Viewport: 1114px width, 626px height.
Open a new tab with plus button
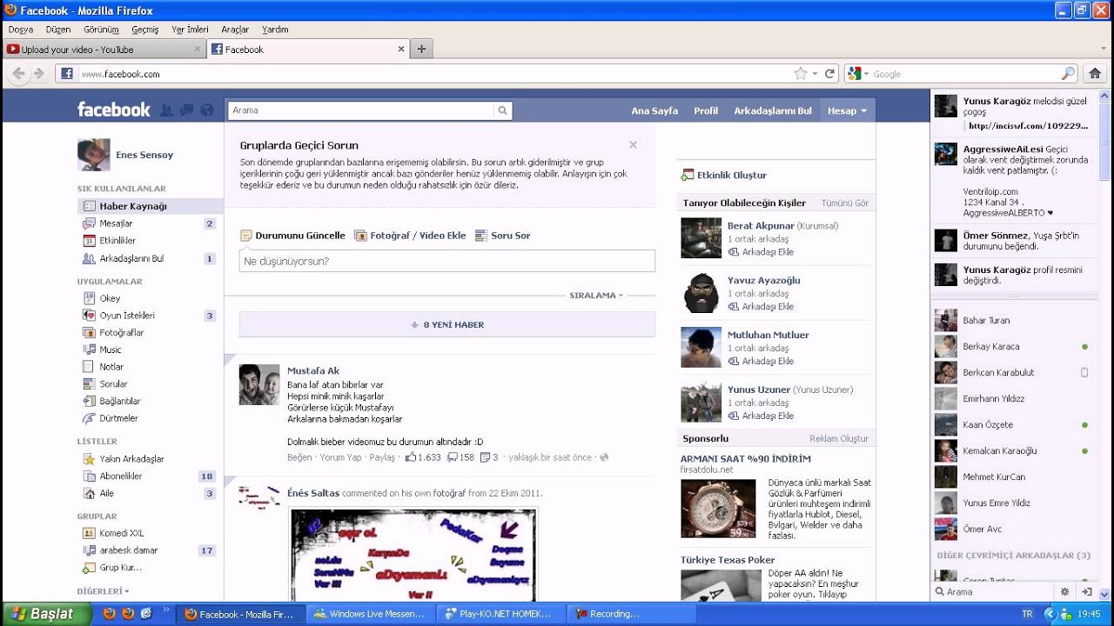click(x=421, y=50)
